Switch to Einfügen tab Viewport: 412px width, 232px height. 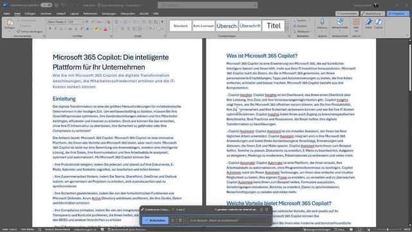pyautogui.click(x=30, y=14)
